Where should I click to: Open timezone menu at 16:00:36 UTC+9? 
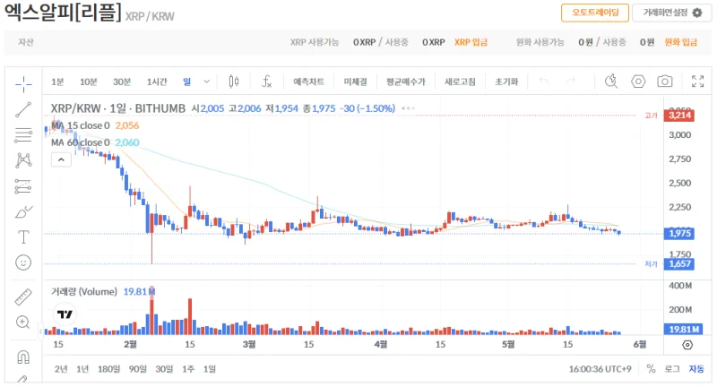pos(600,369)
